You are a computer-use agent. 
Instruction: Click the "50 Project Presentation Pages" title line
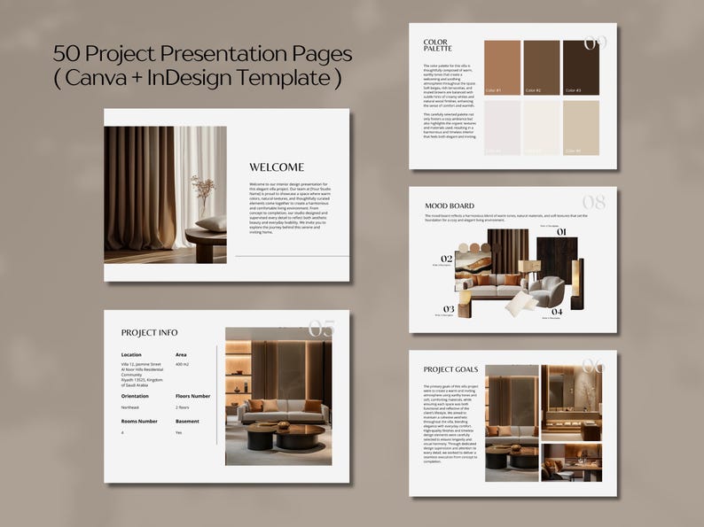click(202, 53)
